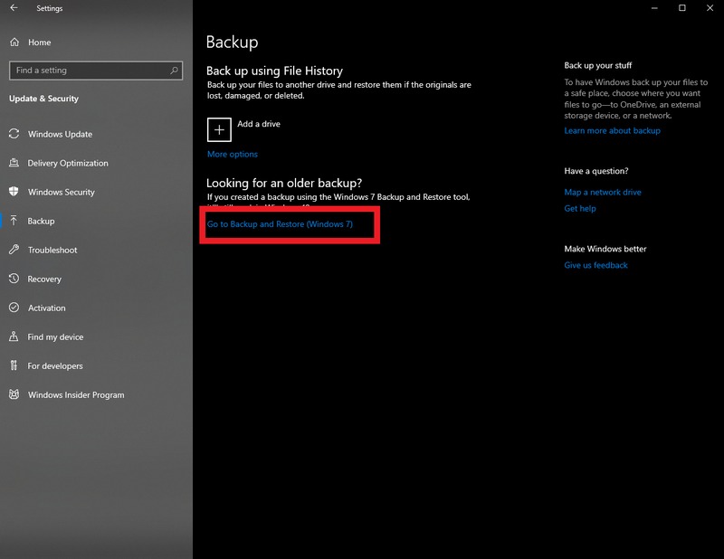The width and height of the screenshot is (724, 559).
Task: Open Learn more about backup link
Action: (612, 131)
